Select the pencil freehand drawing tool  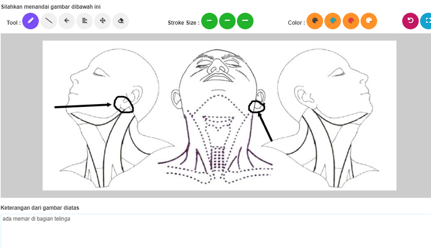tap(30, 21)
